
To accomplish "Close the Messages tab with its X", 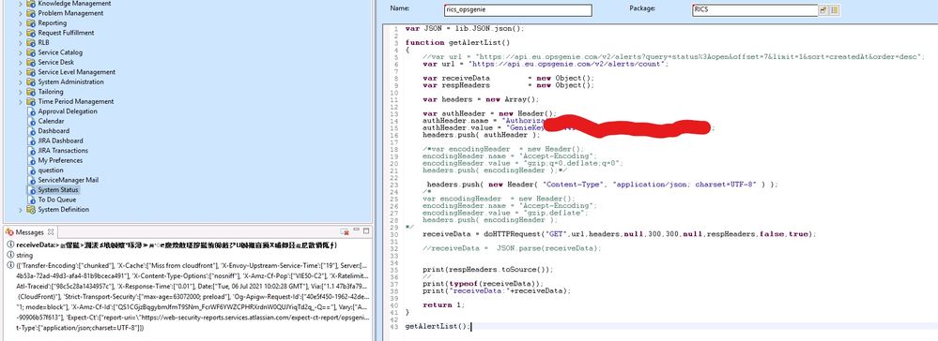I will click(51, 232).
